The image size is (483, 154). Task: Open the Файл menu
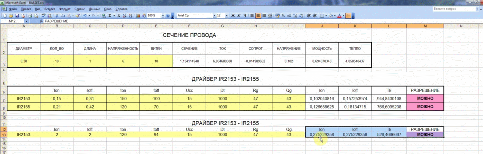click(13, 9)
